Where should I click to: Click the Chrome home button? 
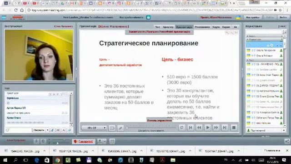(22, 10)
